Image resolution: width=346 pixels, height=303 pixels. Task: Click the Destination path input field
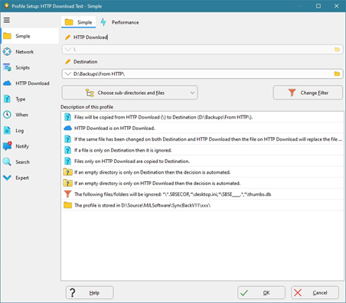pyautogui.click(x=202, y=74)
